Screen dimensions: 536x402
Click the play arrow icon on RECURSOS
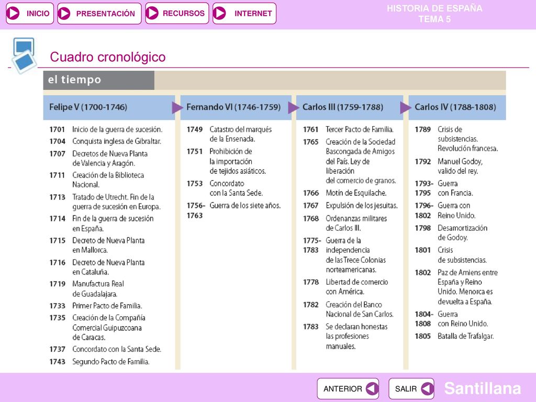click(152, 13)
